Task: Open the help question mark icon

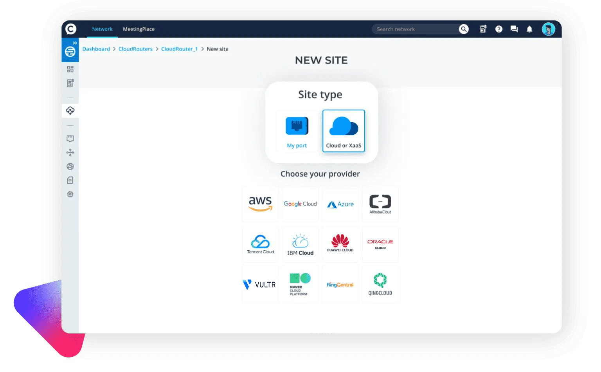Action: 498,29
